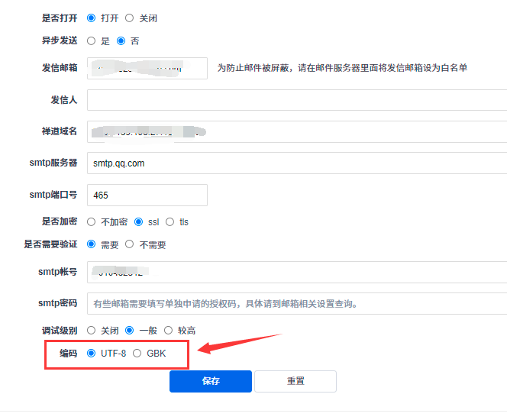Click the 编码 label
507x420 pixels.
pos(68,354)
